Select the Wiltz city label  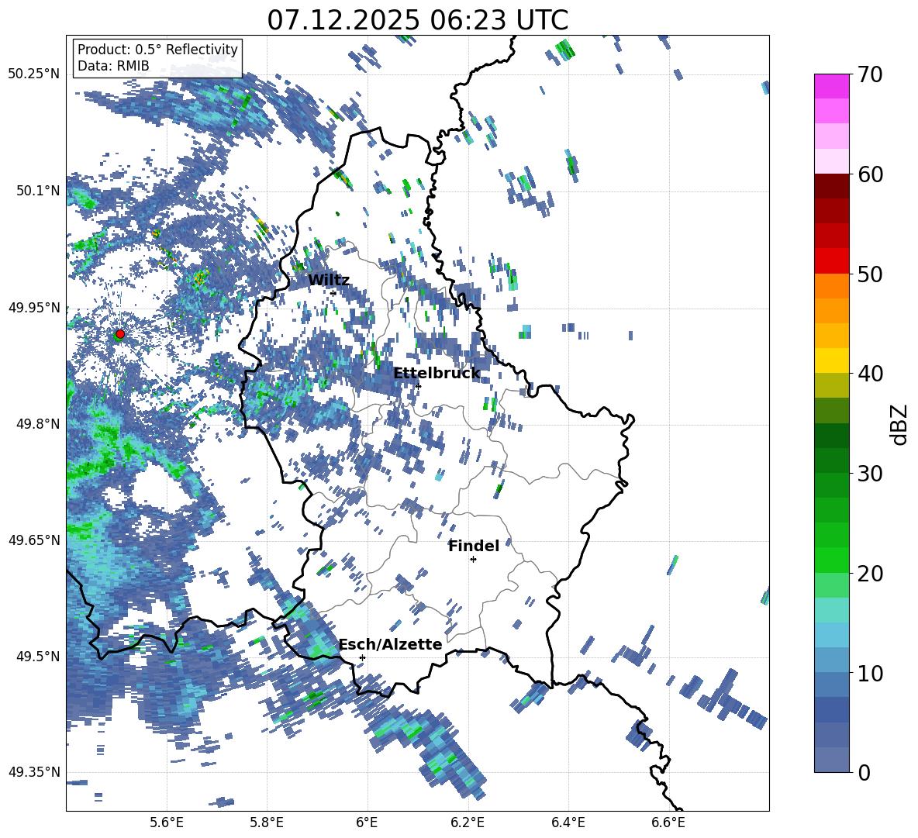click(x=329, y=280)
